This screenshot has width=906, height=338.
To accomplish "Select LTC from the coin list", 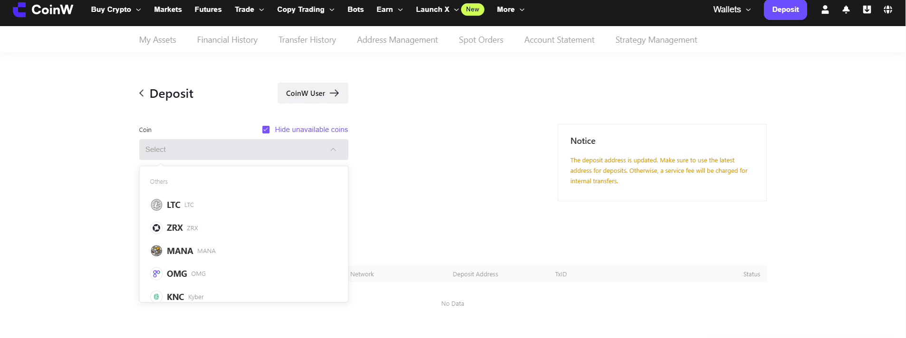I will coord(244,205).
